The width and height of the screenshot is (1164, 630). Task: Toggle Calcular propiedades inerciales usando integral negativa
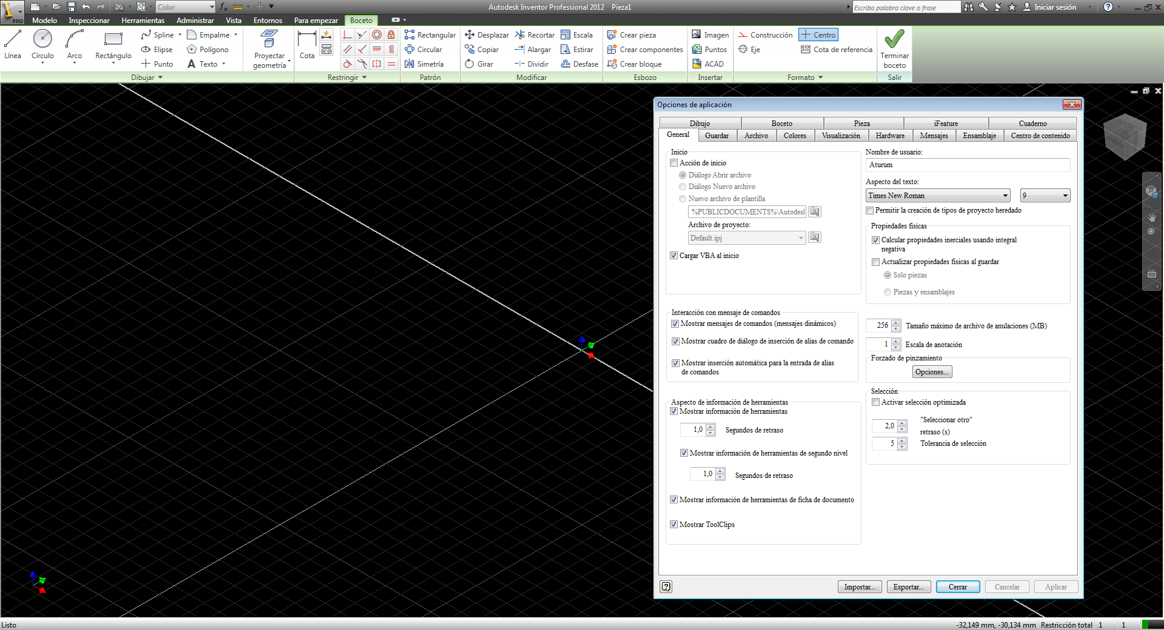(x=875, y=240)
